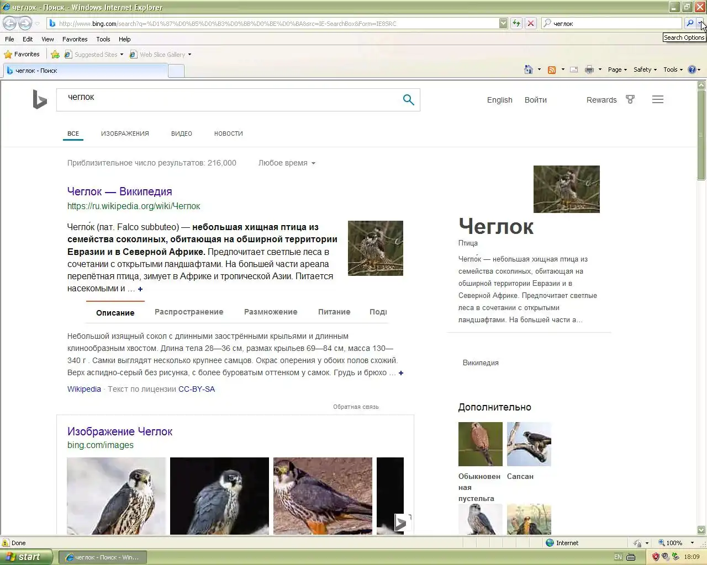707x565 pixels.
Task: Open the File menu
Action: [9, 39]
